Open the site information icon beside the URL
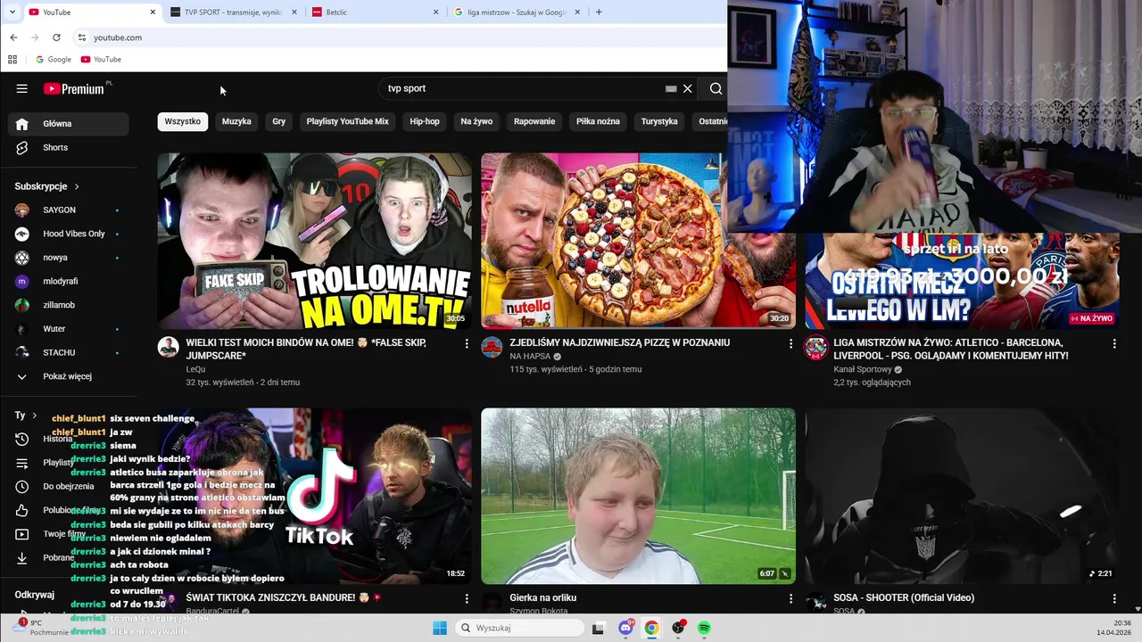 [x=82, y=37]
